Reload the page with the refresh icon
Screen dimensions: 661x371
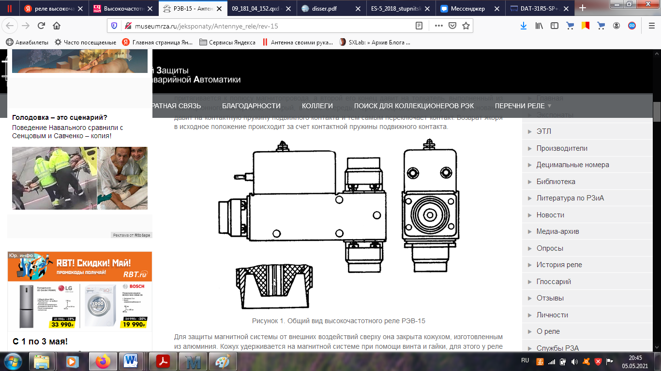[x=41, y=26]
